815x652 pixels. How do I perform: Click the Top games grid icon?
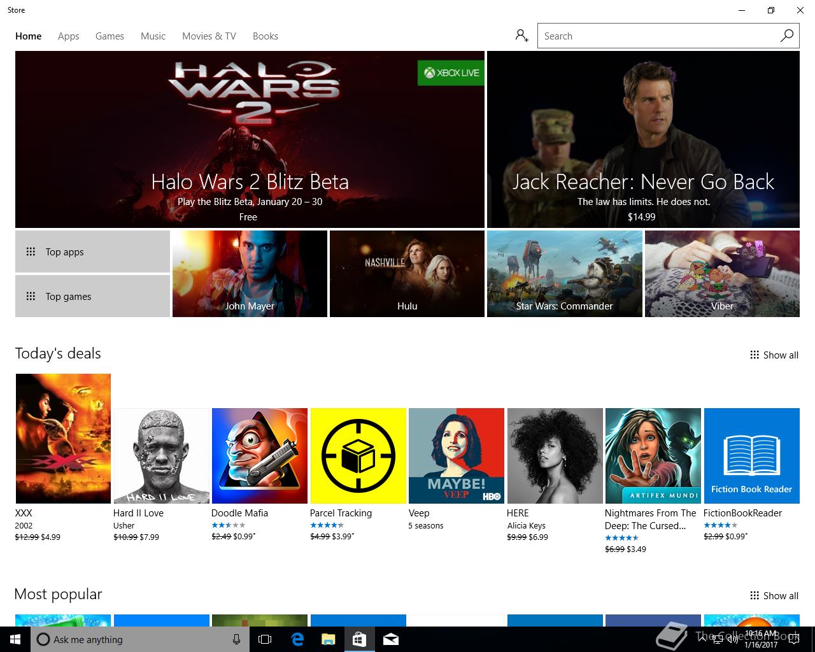point(31,296)
